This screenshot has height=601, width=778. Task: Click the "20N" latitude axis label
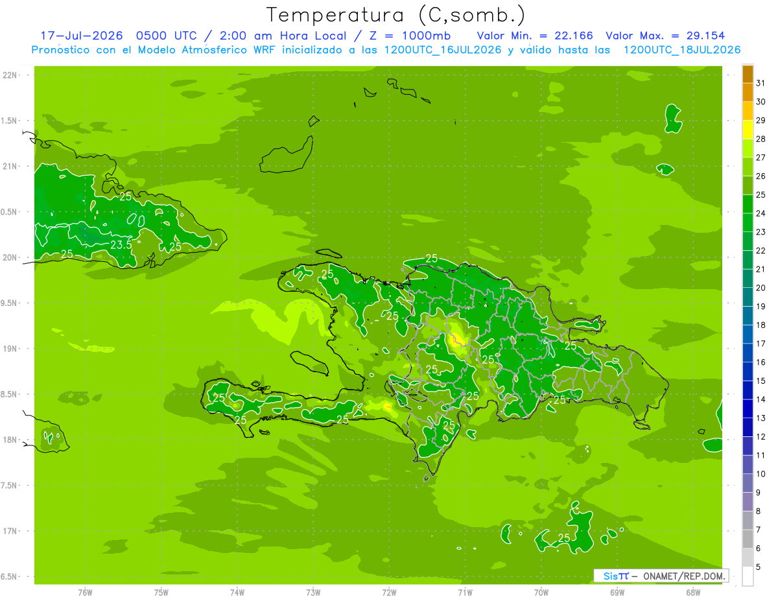10,257
